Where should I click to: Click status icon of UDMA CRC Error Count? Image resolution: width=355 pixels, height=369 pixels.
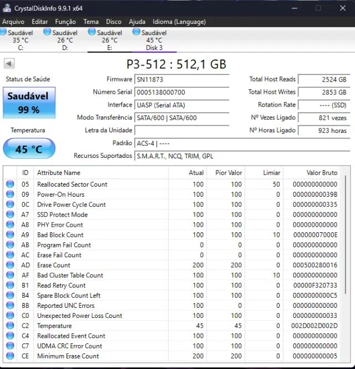[10, 346]
